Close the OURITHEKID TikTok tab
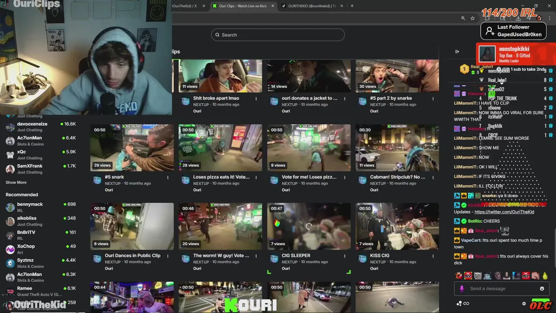The width and height of the screenshot is (556, 313). tap(342, 6)
